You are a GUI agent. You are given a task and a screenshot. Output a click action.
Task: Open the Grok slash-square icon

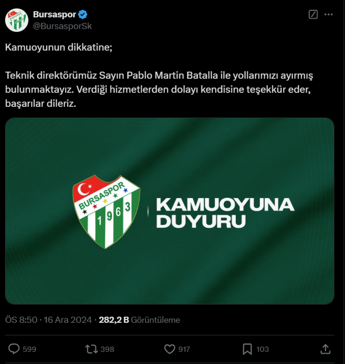point(313,15)
